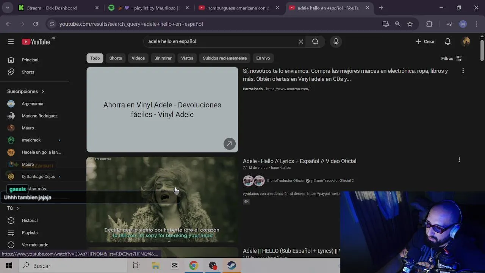This screenshot has width=485, height=273.
Task: Open Chrome media control icon
Action: (449, 24)
